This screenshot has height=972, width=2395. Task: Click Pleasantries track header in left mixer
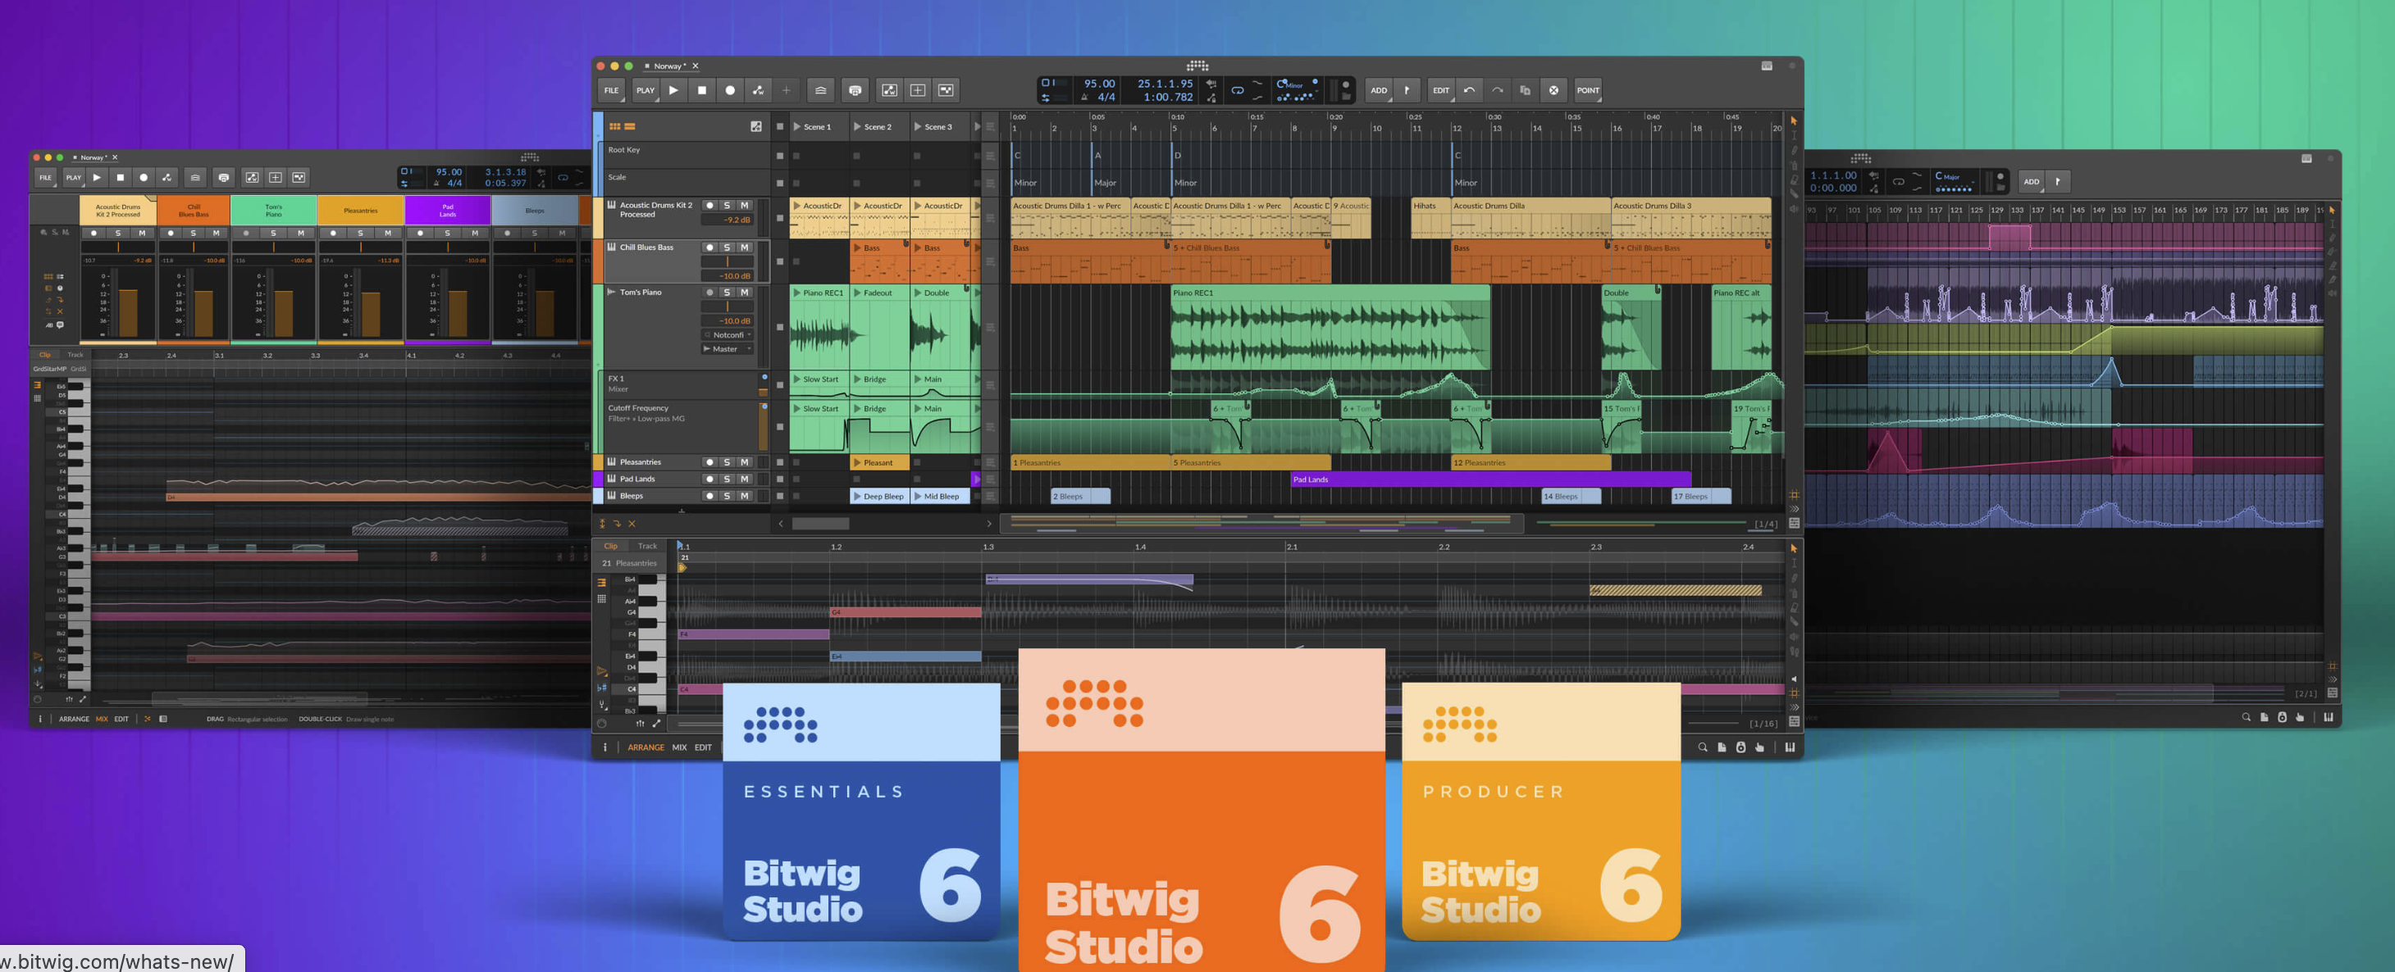point(361,210)
